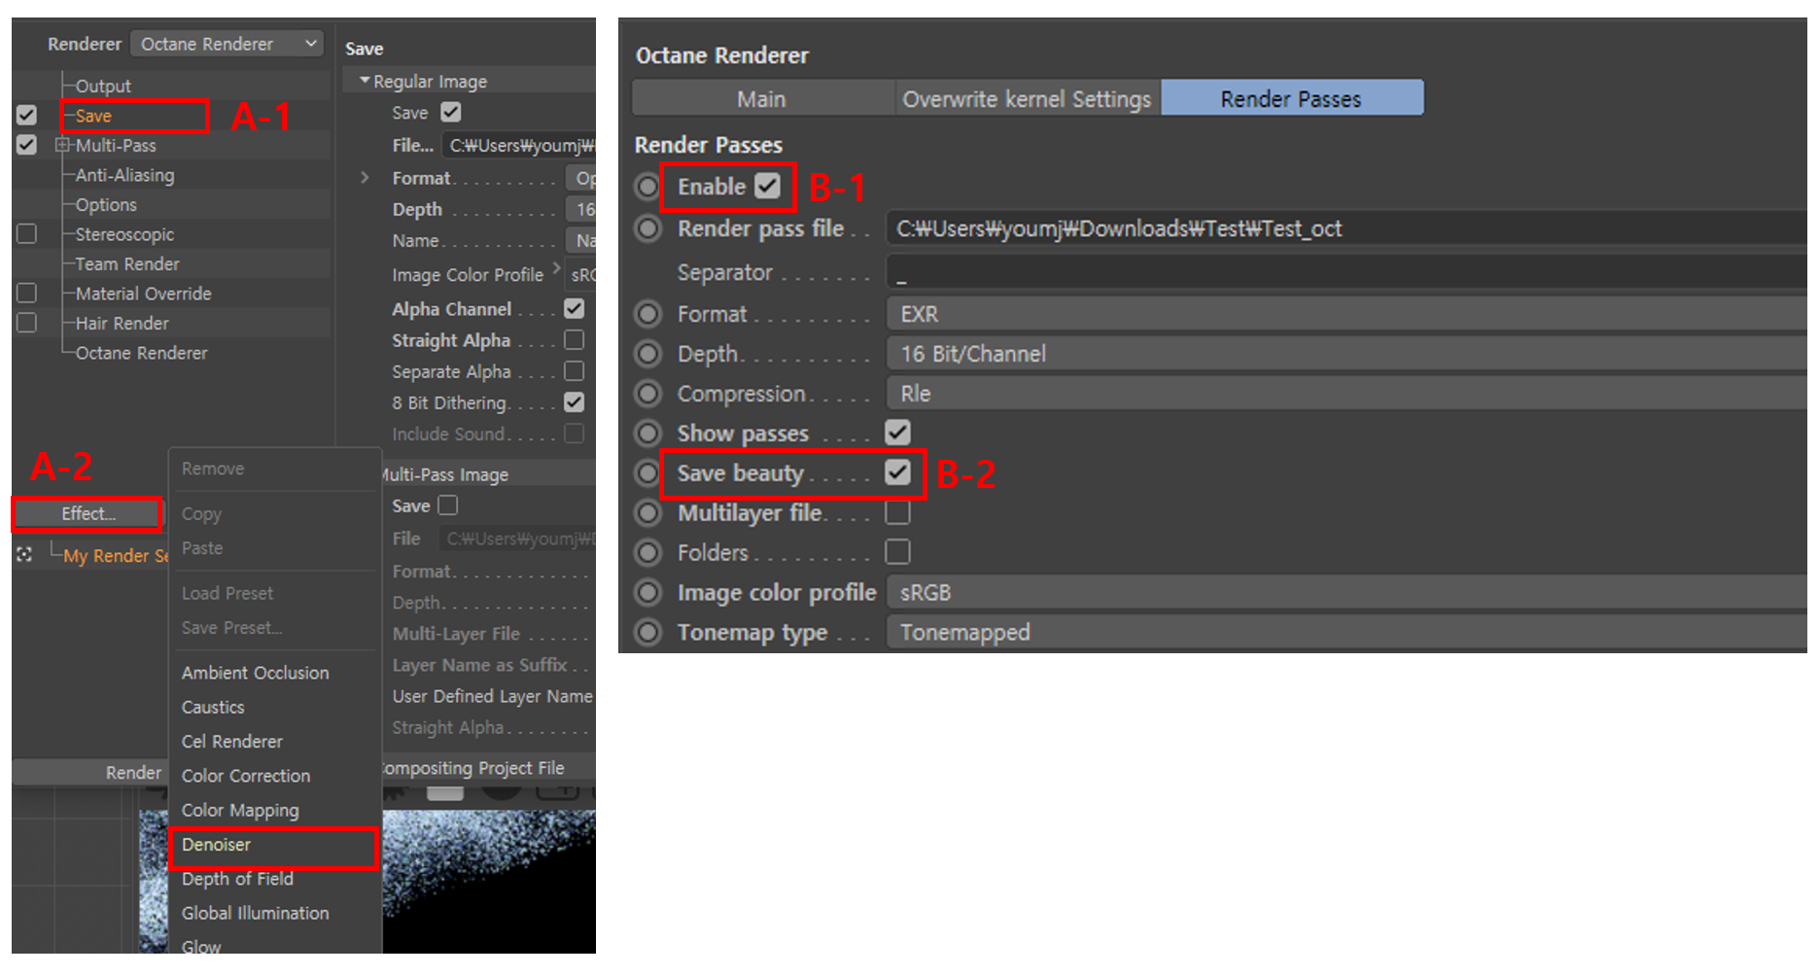Enable the Material Override checkbox

(26, 294)
